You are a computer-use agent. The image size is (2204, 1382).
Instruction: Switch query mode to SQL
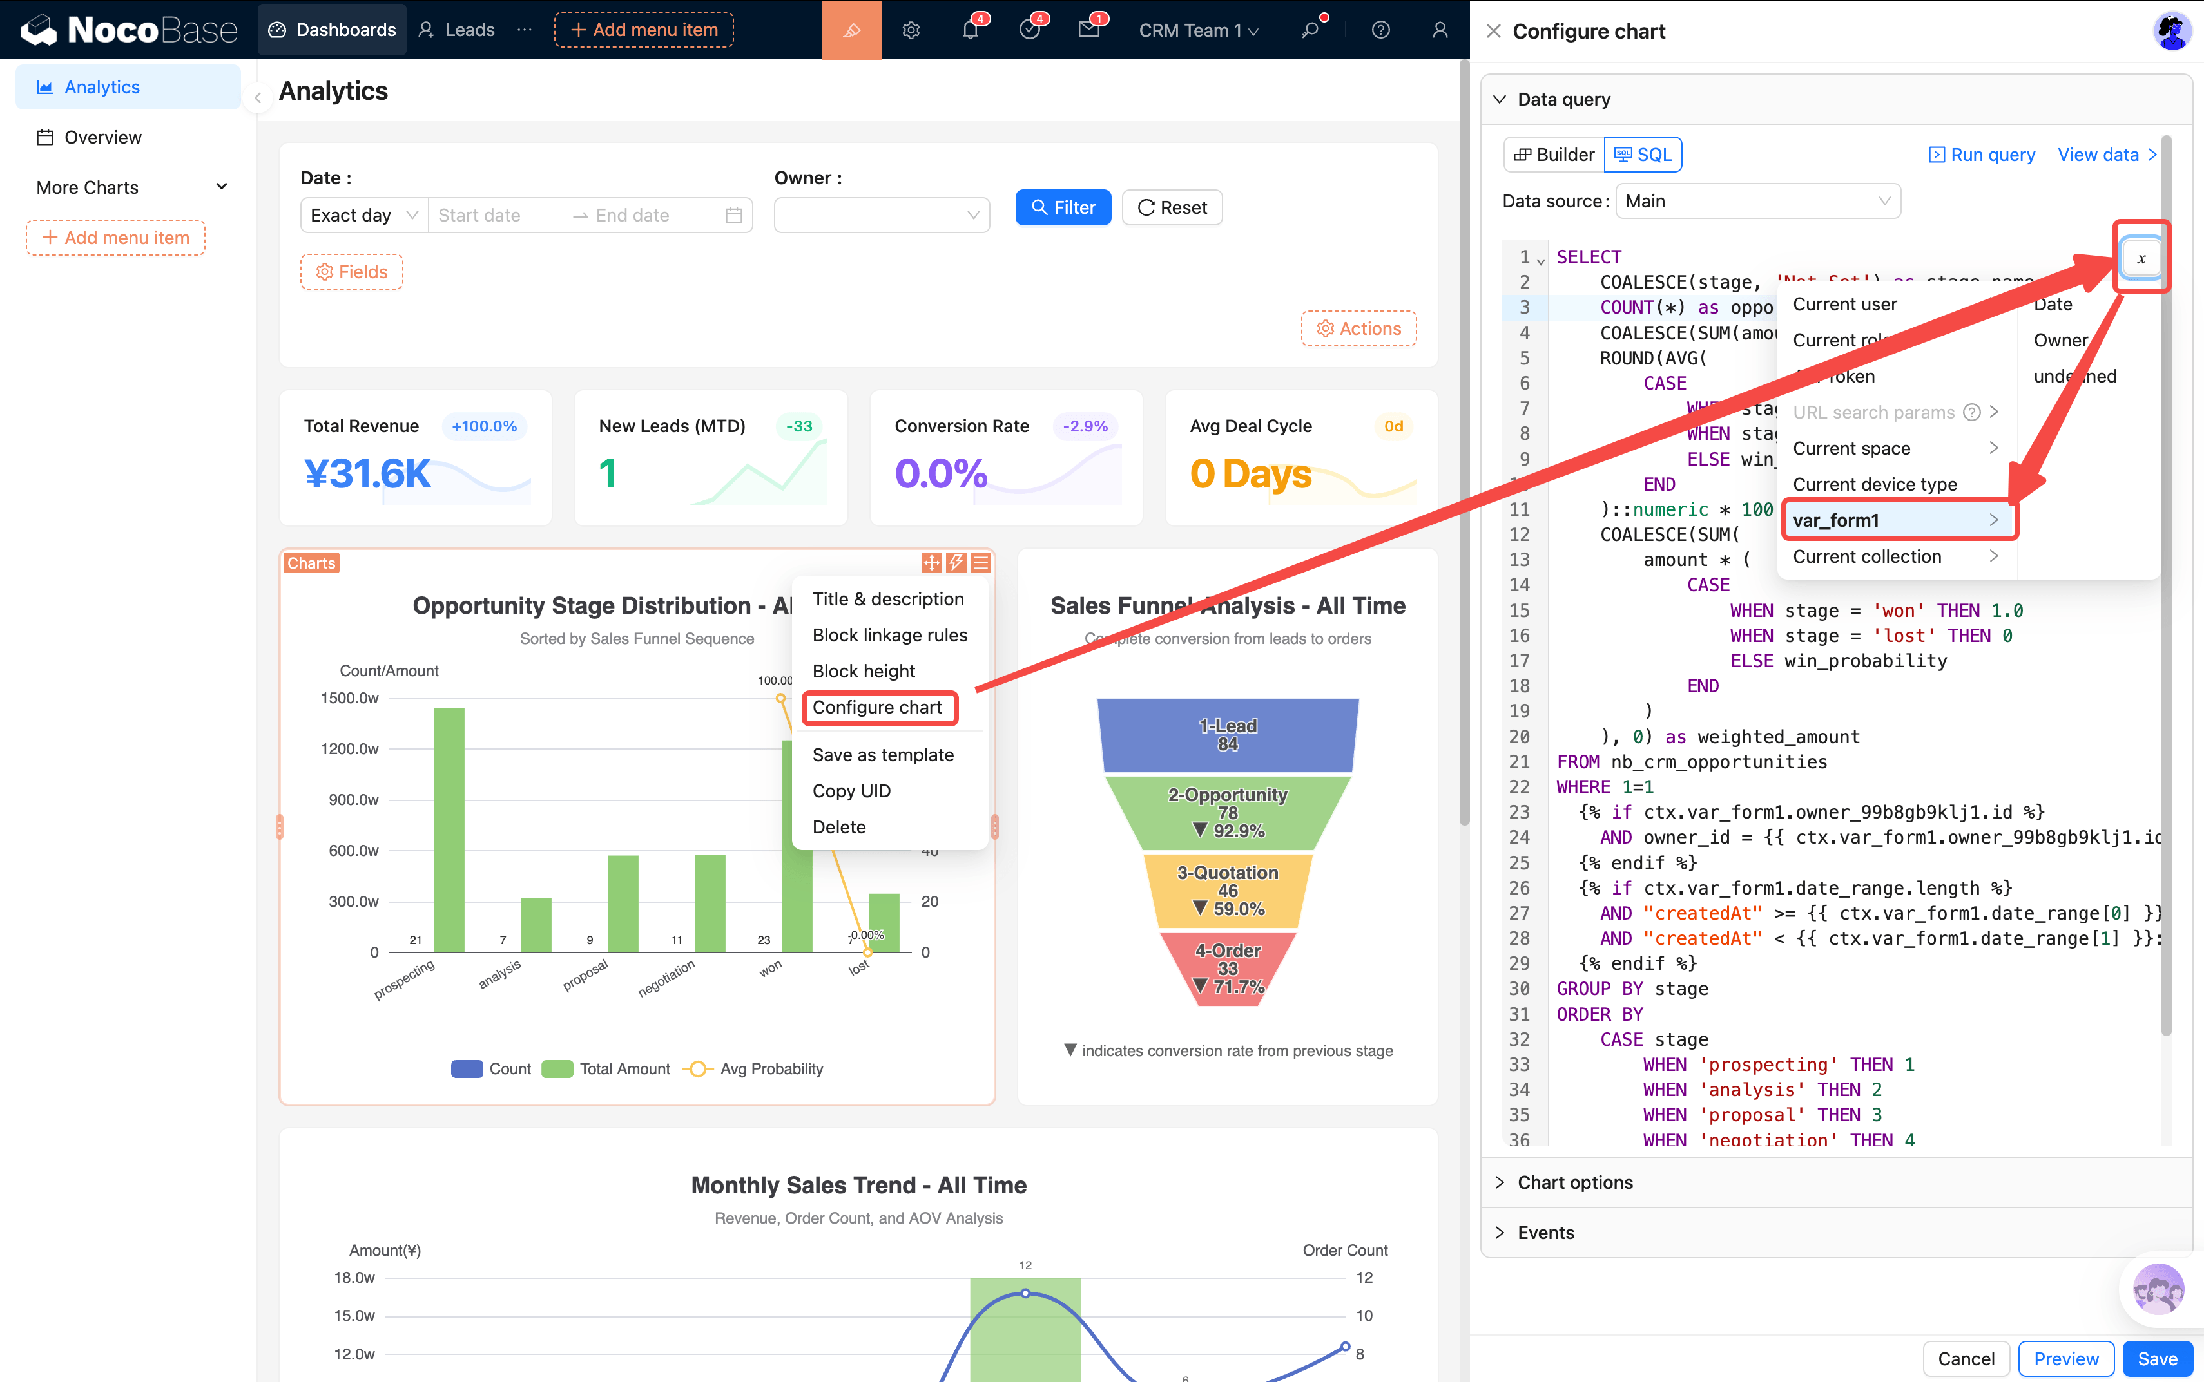[x=1643, y=155]
